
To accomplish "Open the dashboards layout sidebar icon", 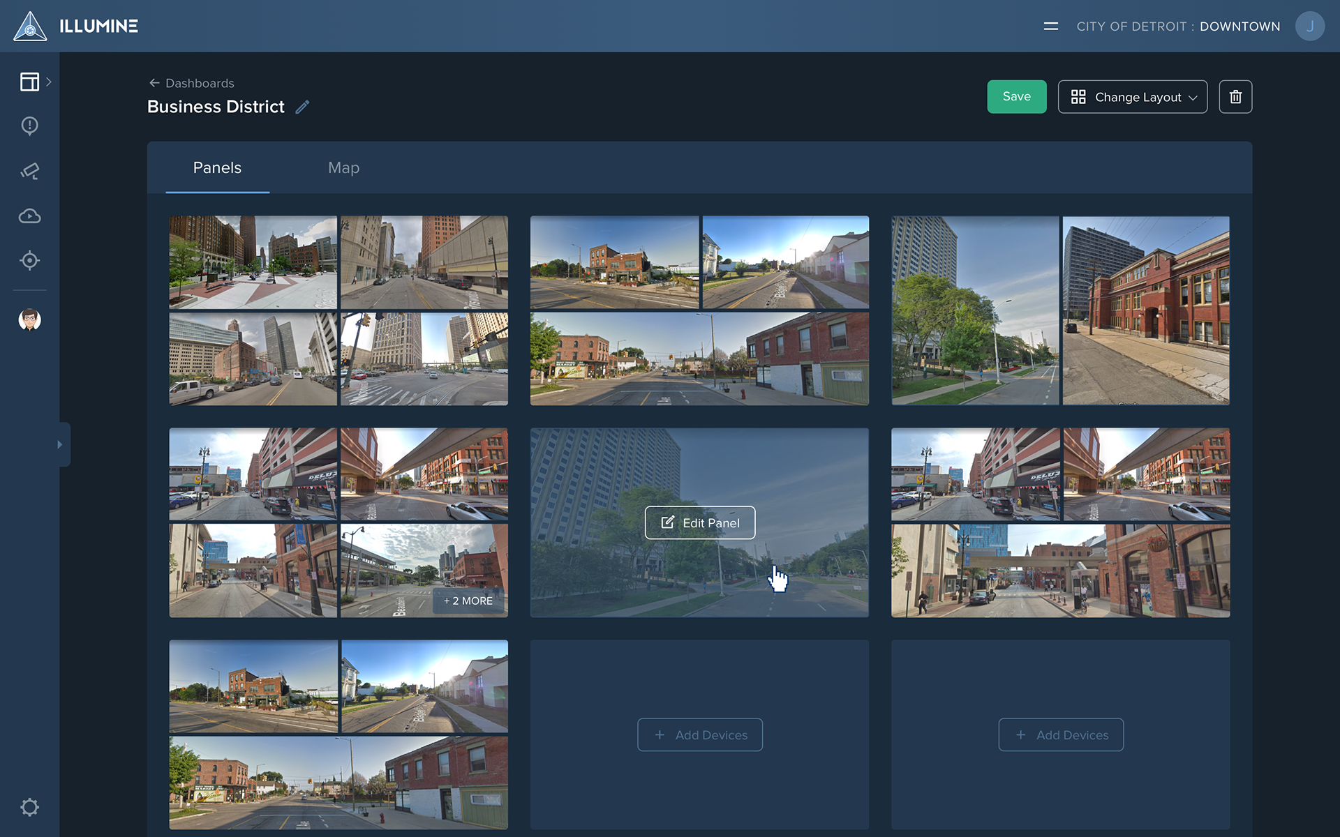I will [29, 82].
